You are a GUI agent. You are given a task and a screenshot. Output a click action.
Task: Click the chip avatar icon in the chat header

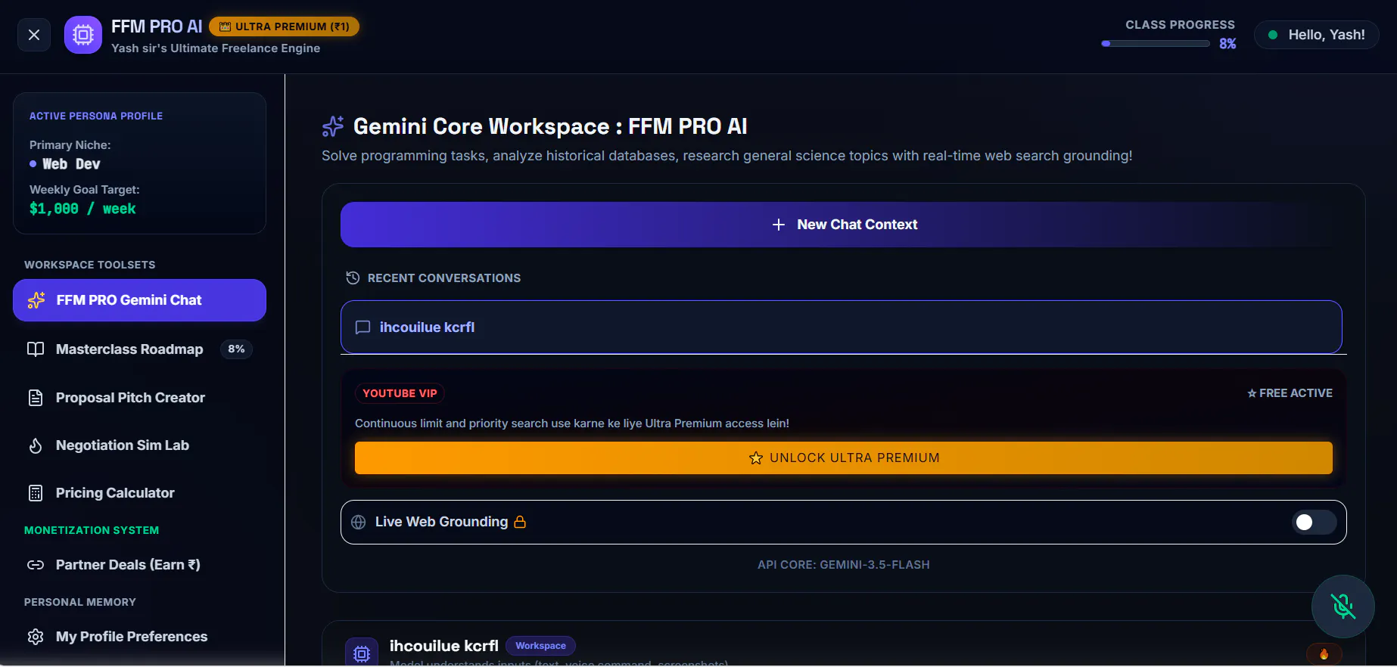tap(362, 653)
